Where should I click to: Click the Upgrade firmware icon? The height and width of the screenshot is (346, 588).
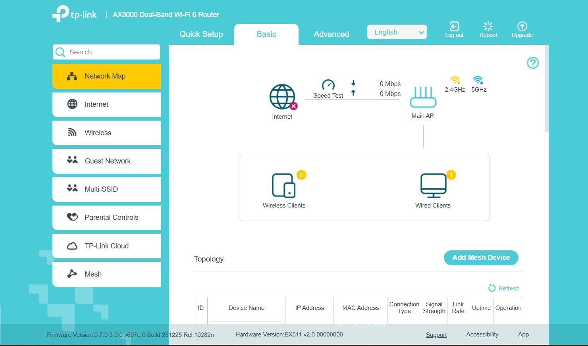(x=522, y=27)
